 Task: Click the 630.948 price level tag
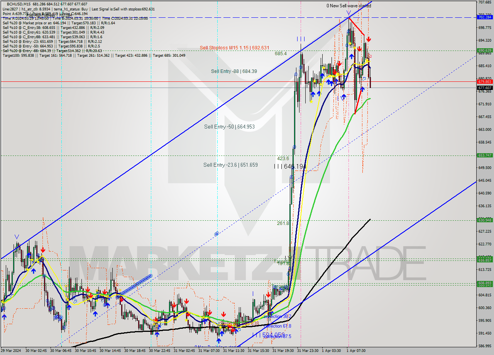click(x=485, y=220)
